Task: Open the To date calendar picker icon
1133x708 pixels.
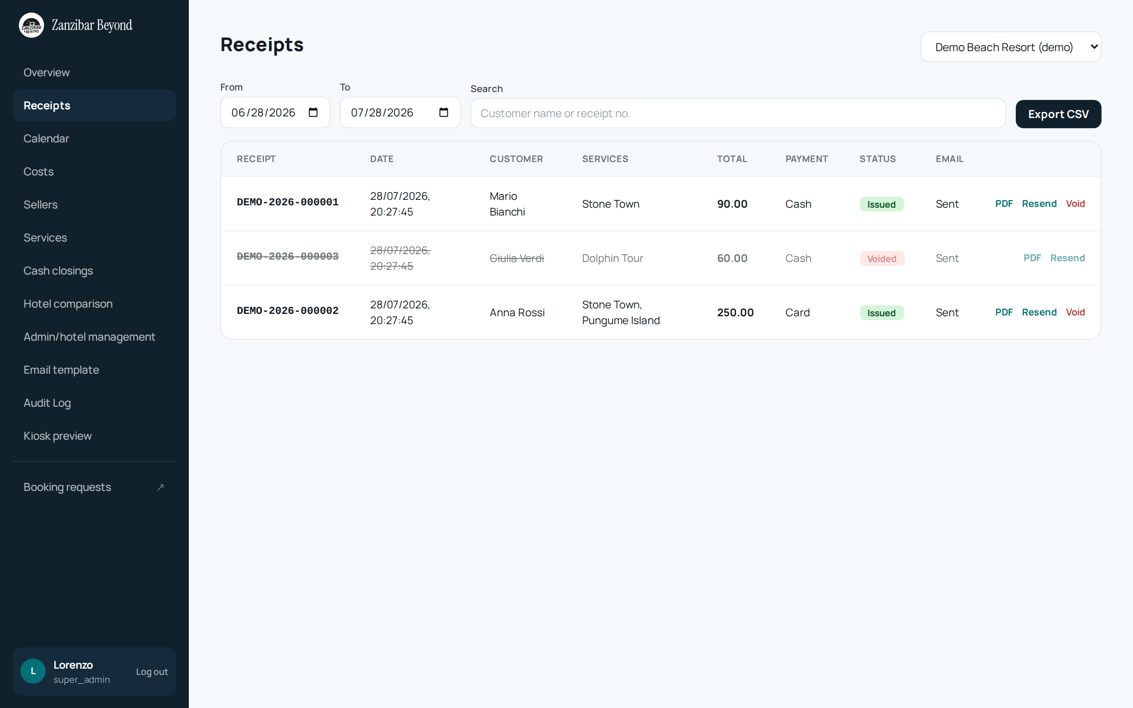Action: (444, 112)
